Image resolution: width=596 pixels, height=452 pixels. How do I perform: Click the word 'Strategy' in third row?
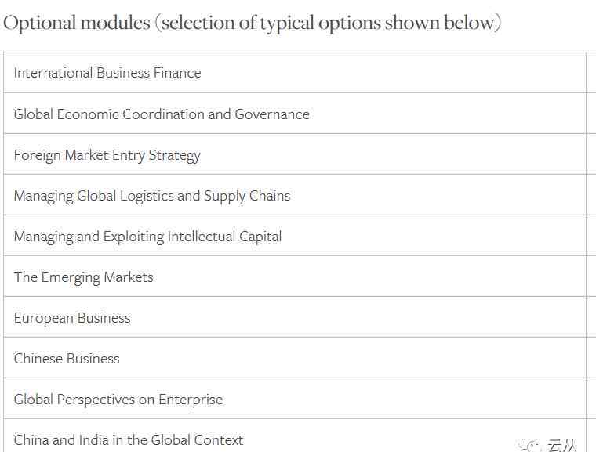point(174,156)
